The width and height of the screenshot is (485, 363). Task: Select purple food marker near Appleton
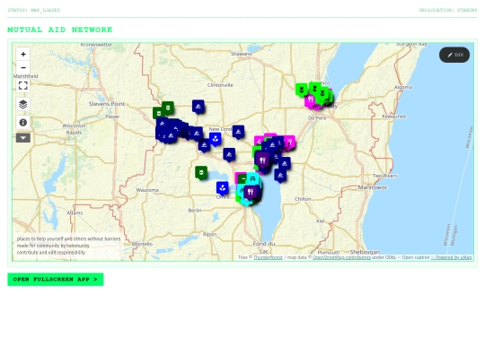262,160
